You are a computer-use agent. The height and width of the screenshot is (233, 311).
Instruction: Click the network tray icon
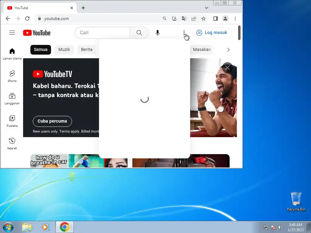265,227
